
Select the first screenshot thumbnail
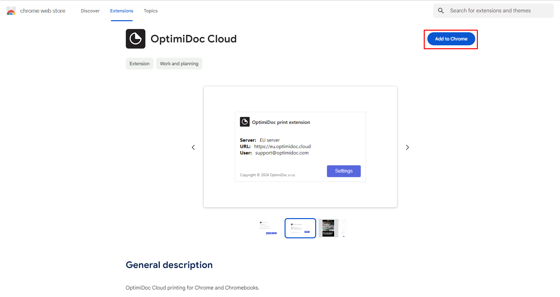point(268,228)
